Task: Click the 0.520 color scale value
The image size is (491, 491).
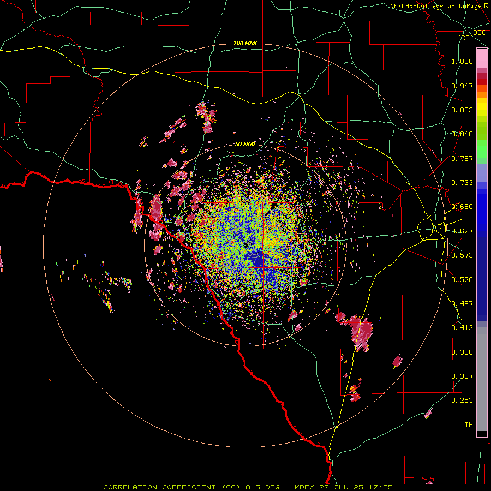Action: pos(462,280)
